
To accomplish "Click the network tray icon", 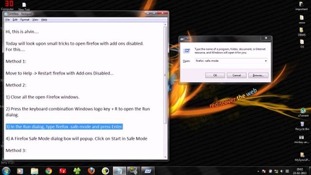I will click(x=276, y=171).
